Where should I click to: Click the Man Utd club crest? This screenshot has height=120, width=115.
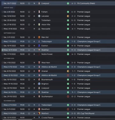pyautogui.click(x=39, y=37)
